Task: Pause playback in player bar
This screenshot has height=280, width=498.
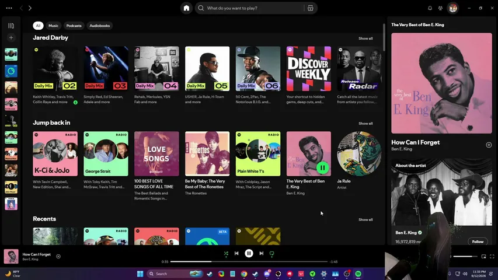Action: (249, 253)
